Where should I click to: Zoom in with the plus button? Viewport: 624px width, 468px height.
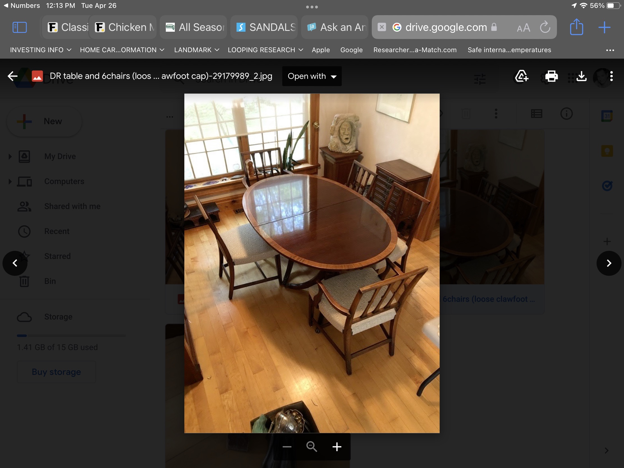pos(337,447)
